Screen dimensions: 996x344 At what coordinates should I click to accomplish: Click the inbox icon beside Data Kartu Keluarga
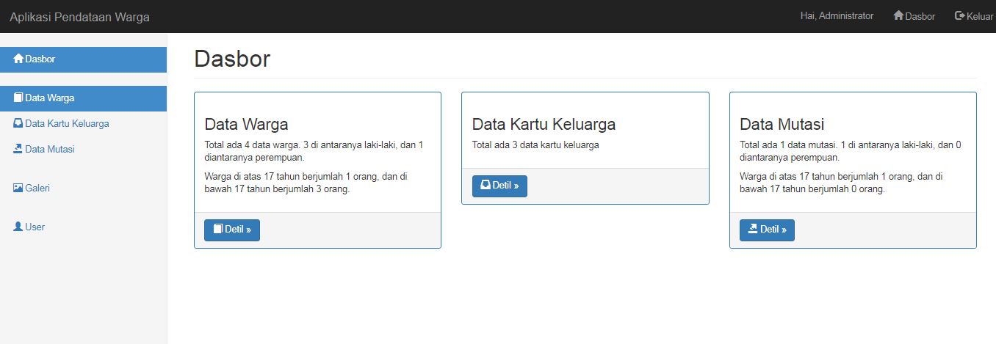(18, 123)
